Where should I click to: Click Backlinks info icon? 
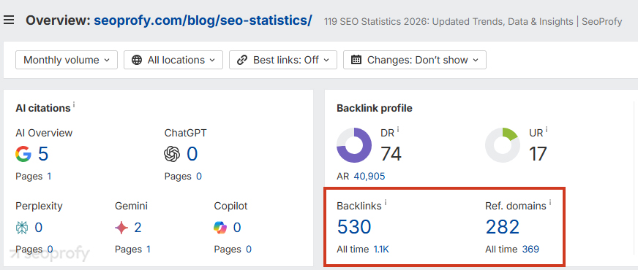tap(386, 203)
